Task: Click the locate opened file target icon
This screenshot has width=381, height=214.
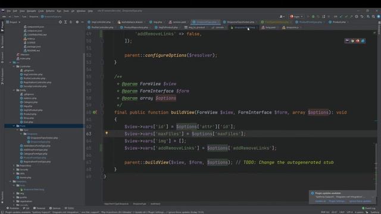Action: pos(60,22)
